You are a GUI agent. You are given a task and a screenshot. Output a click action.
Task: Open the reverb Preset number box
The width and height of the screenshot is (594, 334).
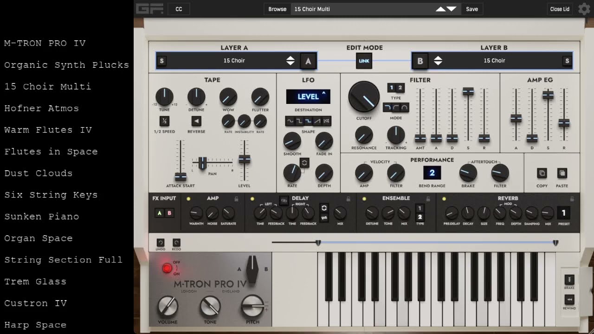click(564, 213)
